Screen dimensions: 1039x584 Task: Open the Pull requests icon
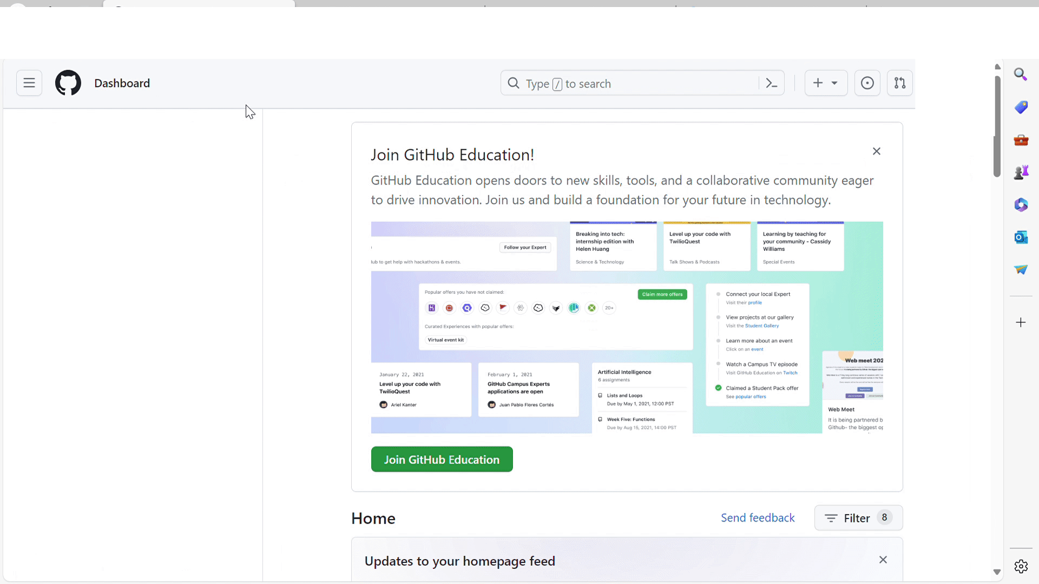point(899,83)
